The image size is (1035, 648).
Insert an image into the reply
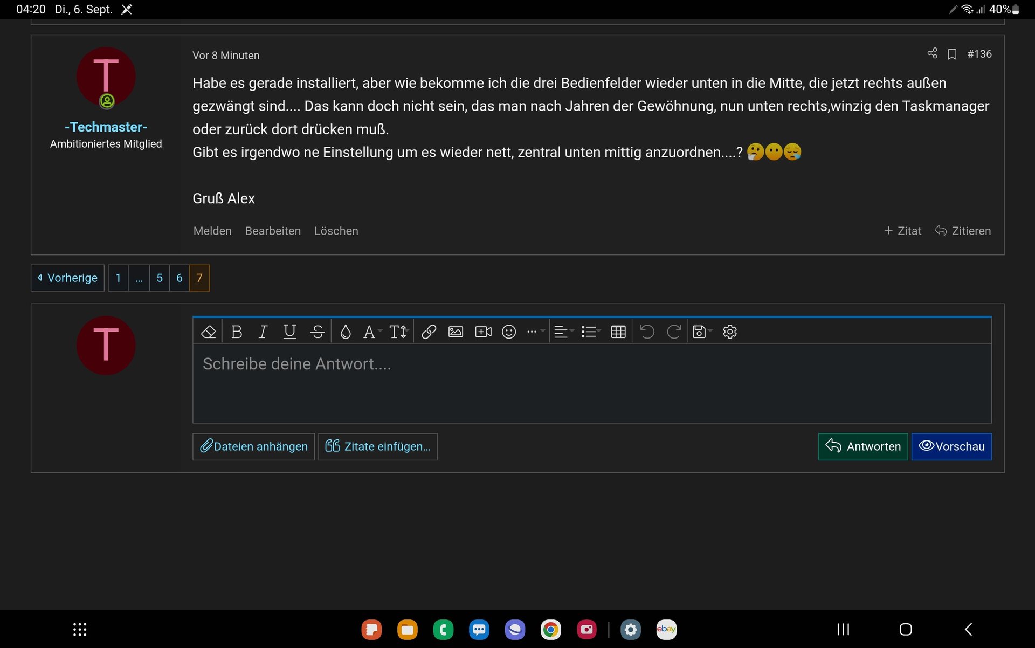pos(456,332)
